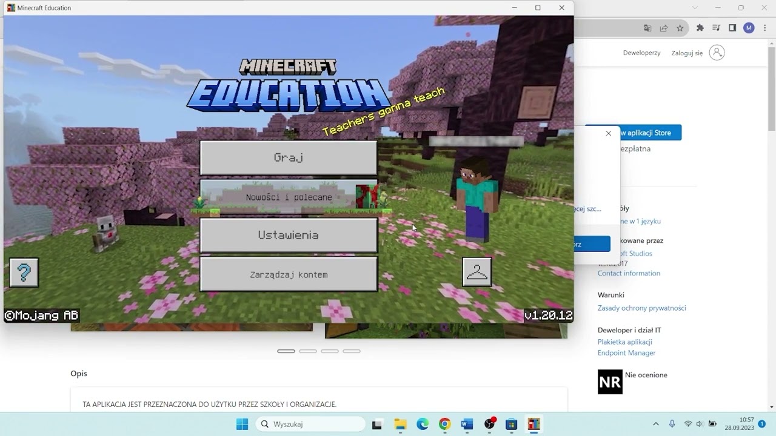Open File Explorer from the taskbar
The image size is (776, 436).
click(x=400, y=424)
